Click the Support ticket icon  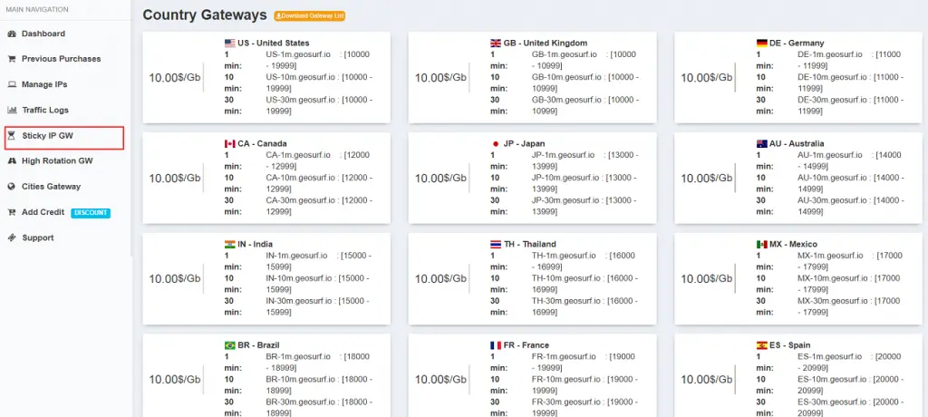click(11, 238)
